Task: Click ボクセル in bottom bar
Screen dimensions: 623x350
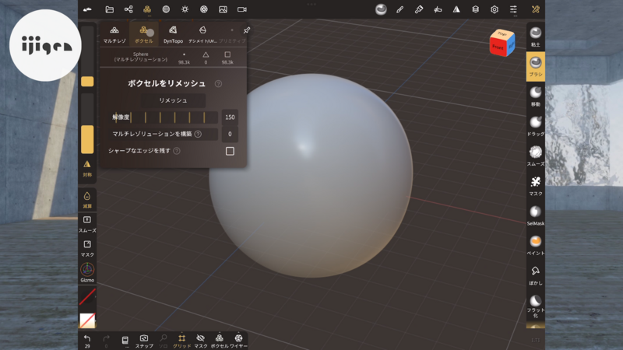Action: [x=220, y=341]
